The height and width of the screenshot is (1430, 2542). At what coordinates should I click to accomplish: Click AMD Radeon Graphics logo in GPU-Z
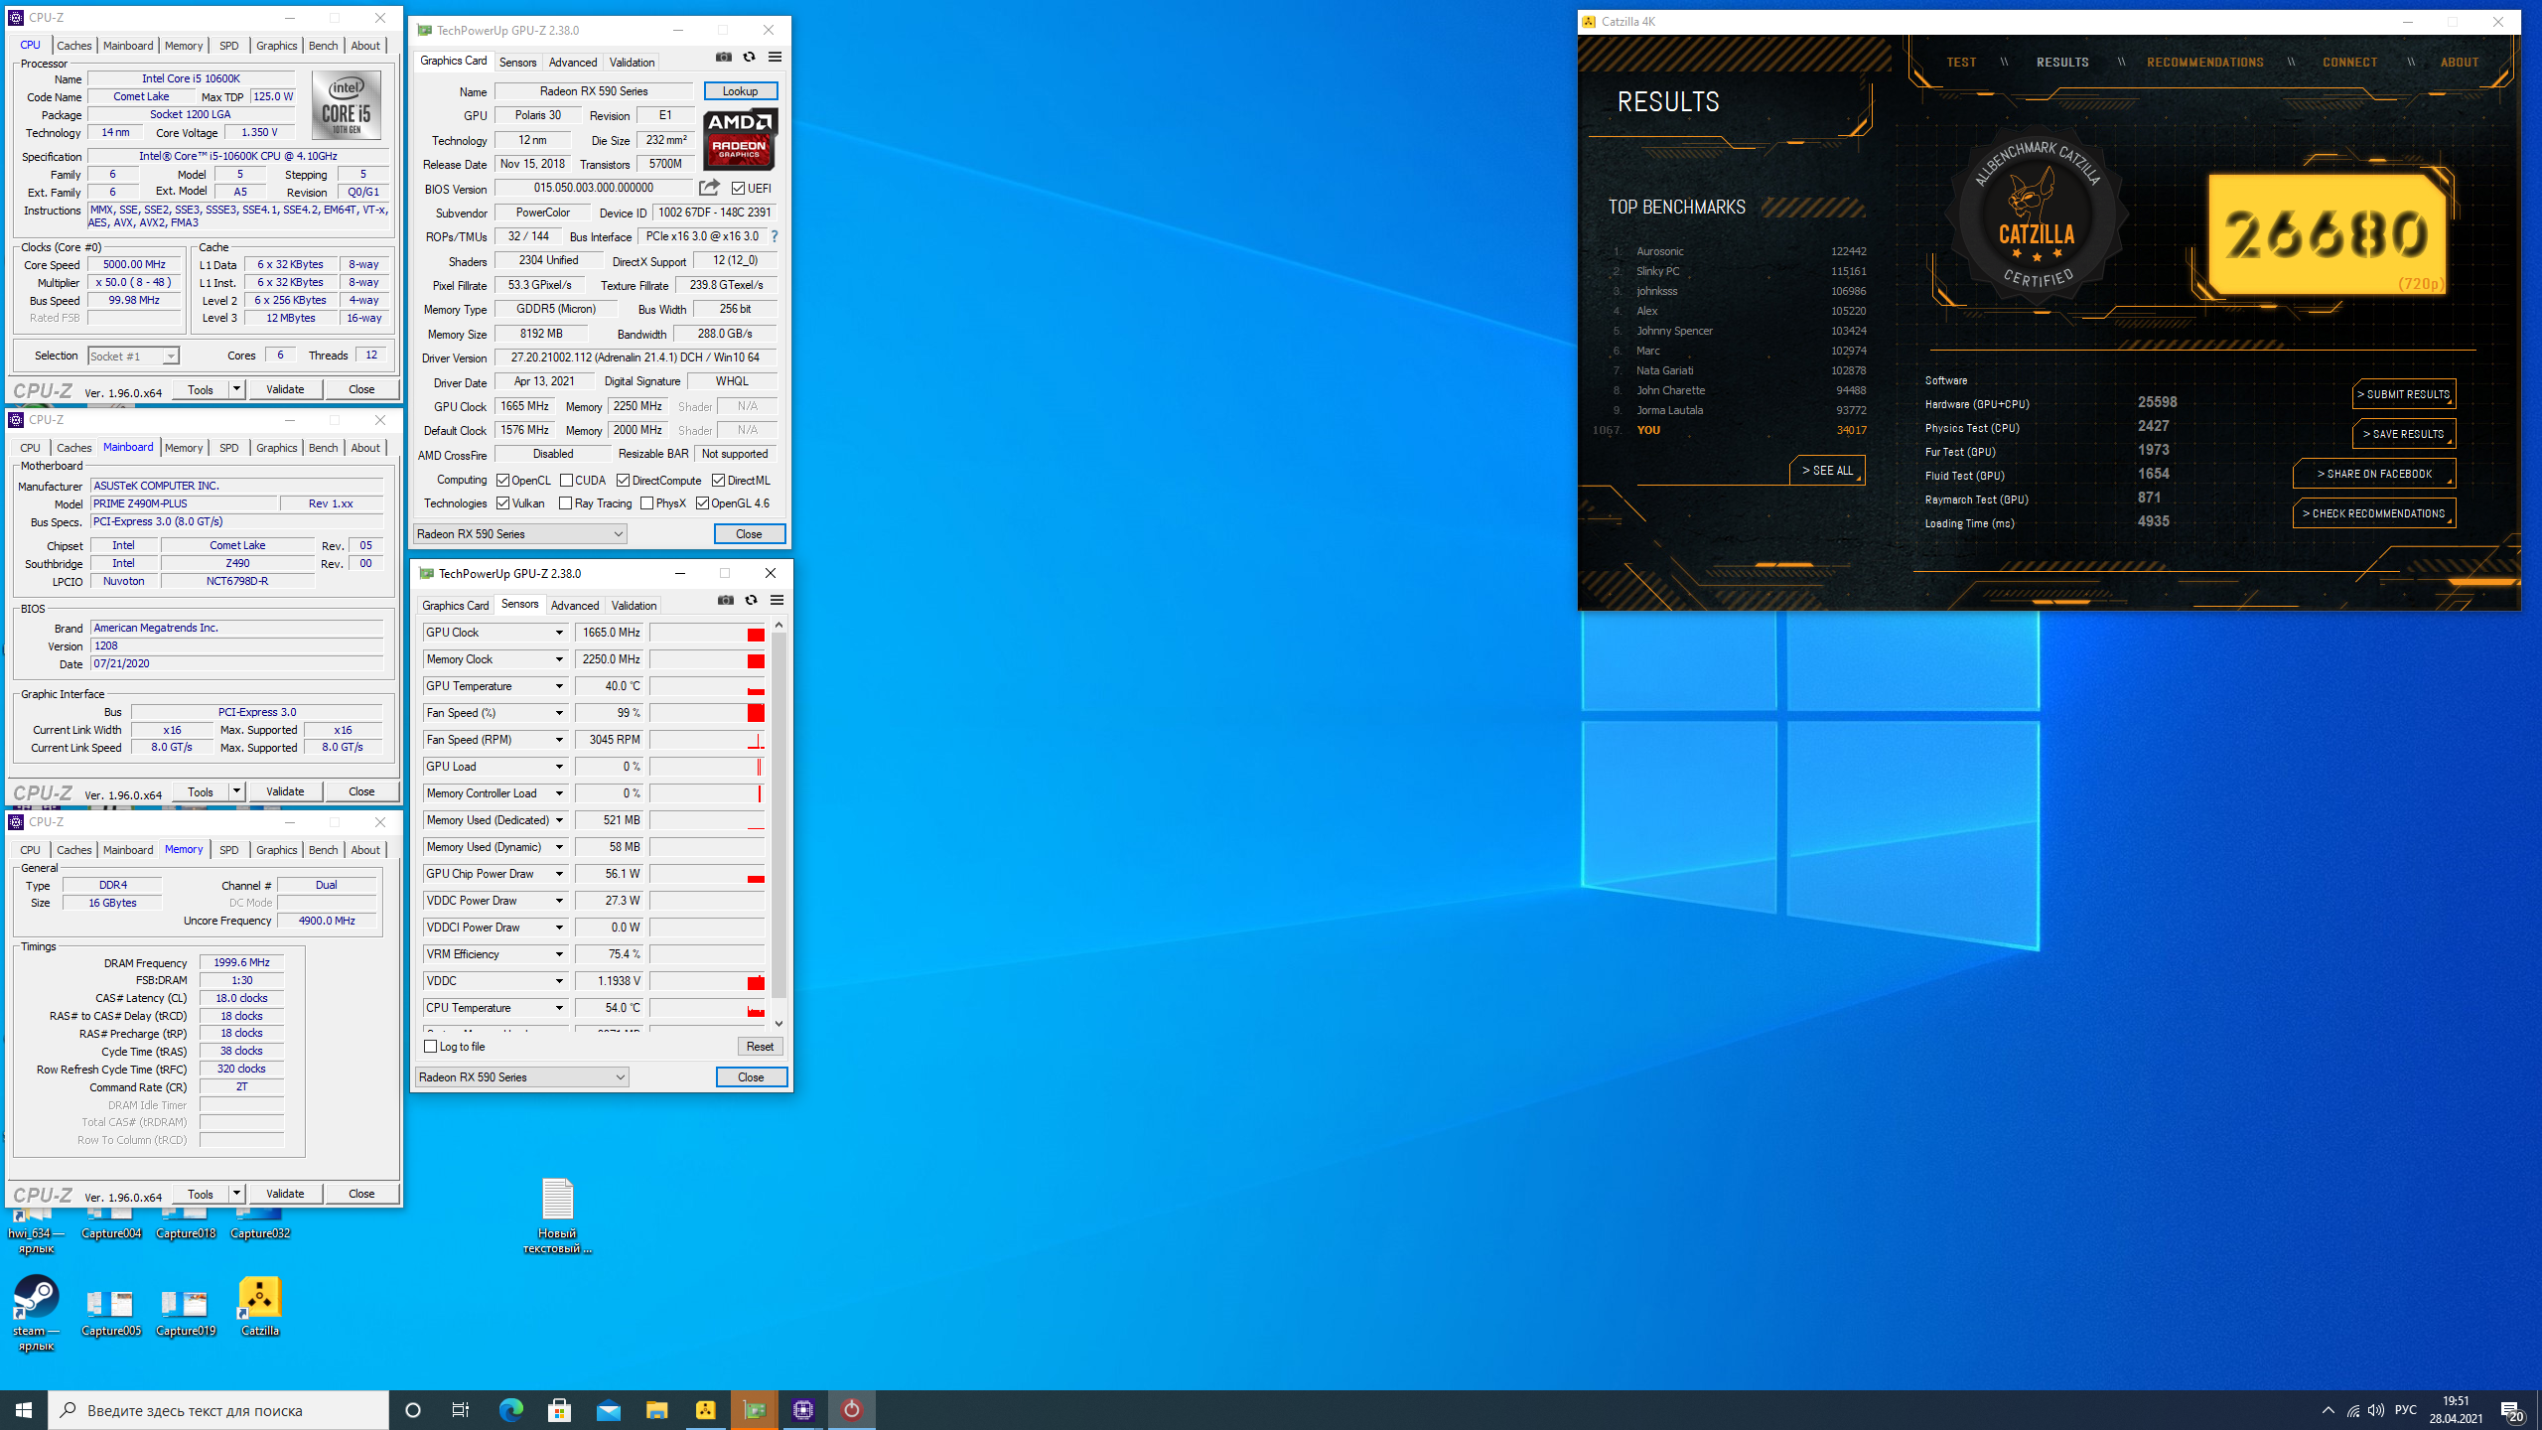coord(741,140)
